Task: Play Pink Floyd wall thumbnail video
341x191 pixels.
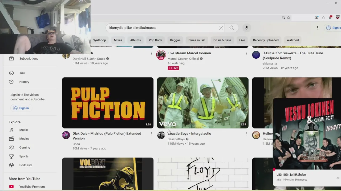Action: [x=203, y=174]
